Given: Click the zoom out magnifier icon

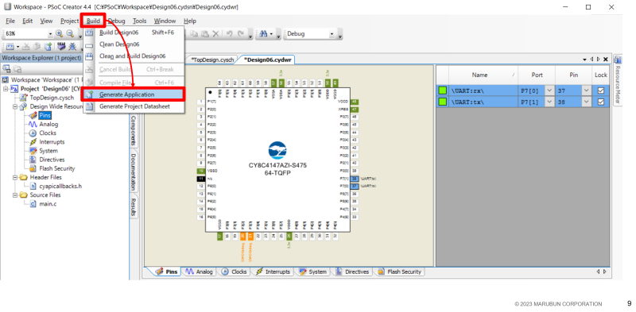Looking at the screenshot, I should click(70, 34).
